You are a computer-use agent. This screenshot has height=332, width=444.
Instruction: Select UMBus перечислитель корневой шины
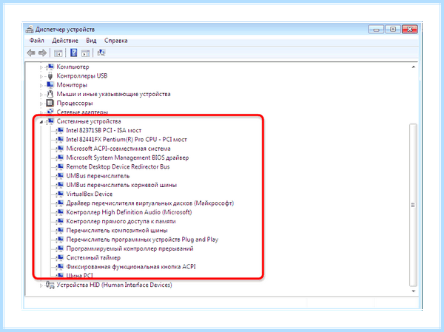pyautogui.click(x=121, y=185)
